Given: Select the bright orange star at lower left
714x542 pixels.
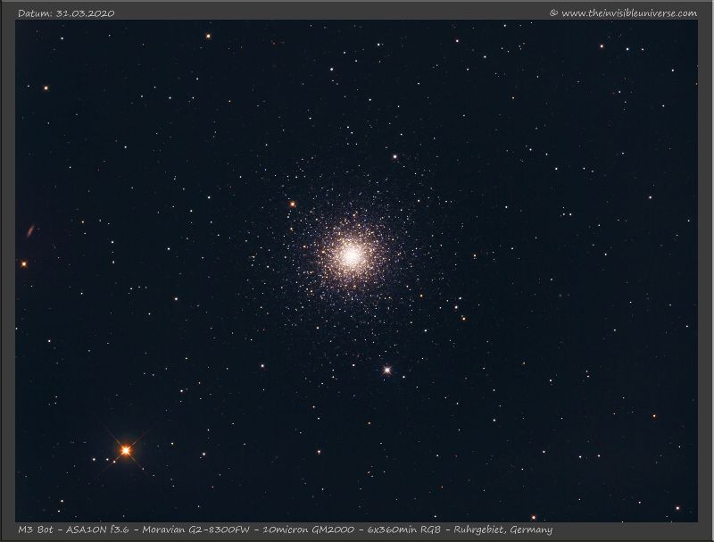Looking at the screenshot, I should point(126,450).
